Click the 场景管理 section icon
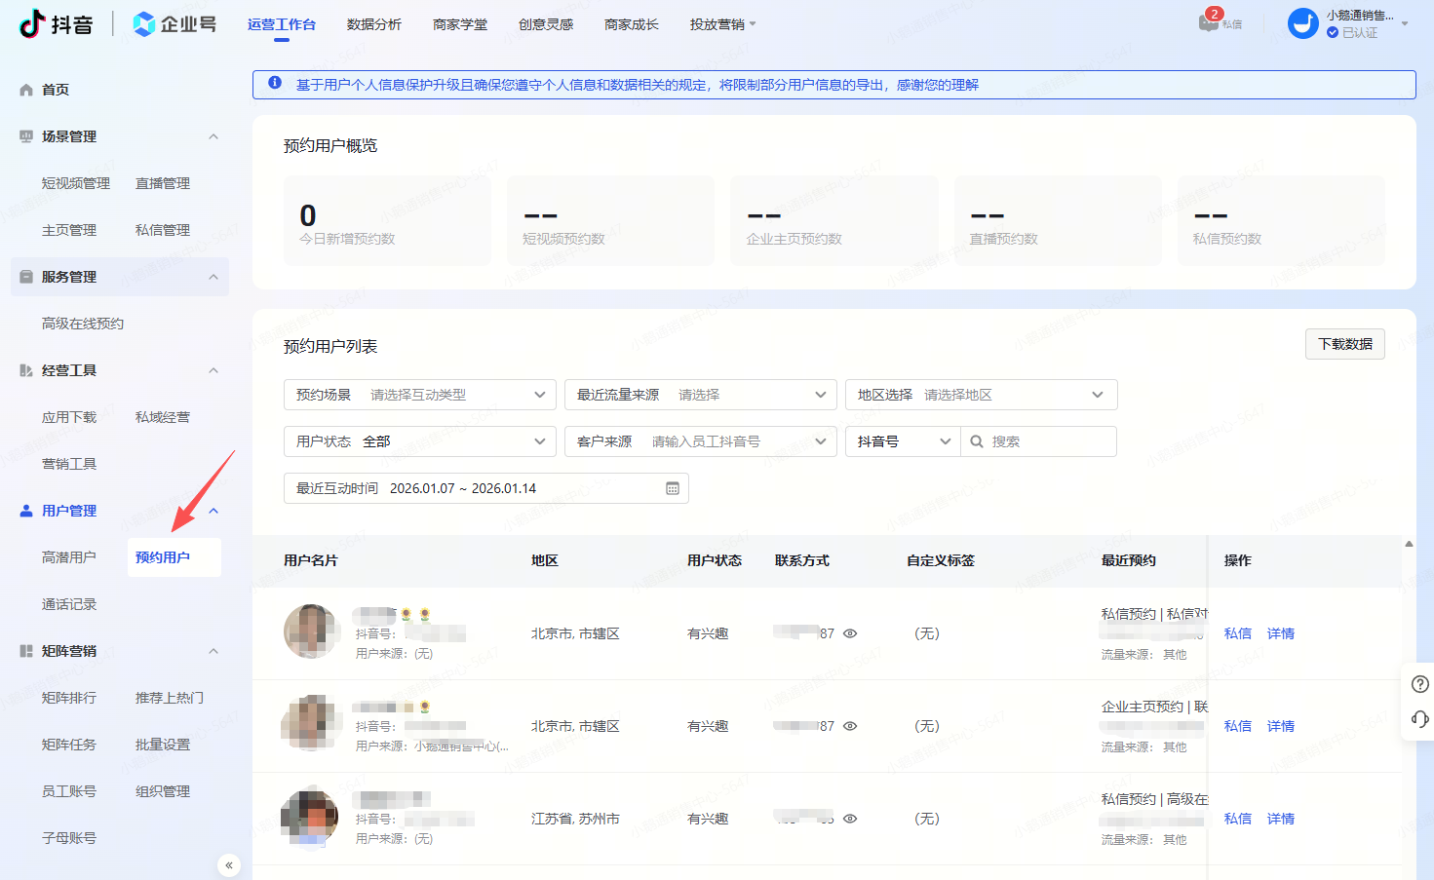Viewport: 1434px width, 880px height. (x=24, y=136)
